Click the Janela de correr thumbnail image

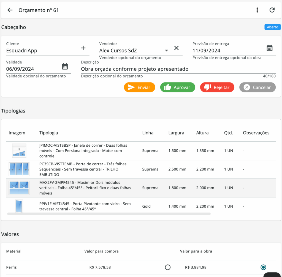click(x=19, y=151)
